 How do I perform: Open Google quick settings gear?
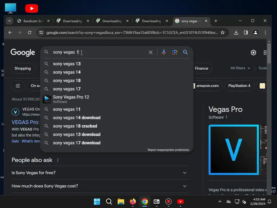[x=253, y=53]
